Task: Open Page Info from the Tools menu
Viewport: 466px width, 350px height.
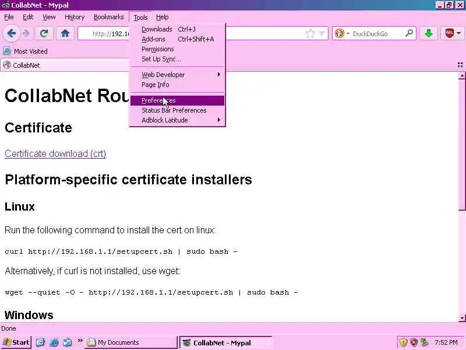Action: pyautogui.click(x=178, y=85)
